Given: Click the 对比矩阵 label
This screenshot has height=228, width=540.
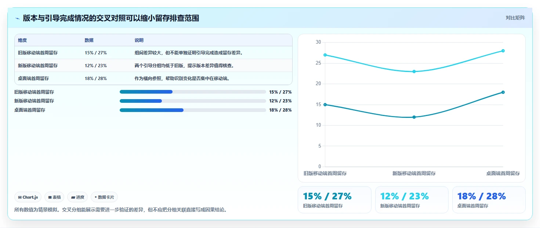Looking at the screenshot, I should coord(515,18).
